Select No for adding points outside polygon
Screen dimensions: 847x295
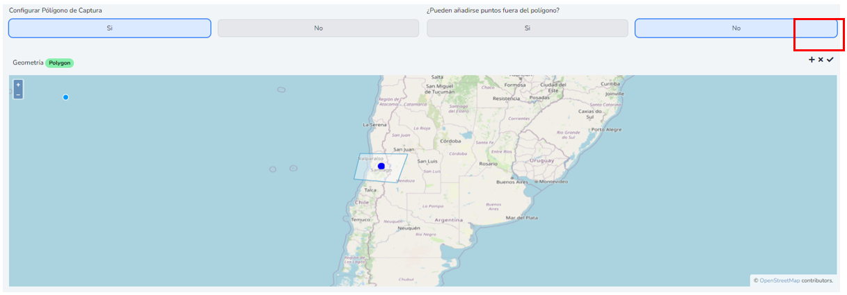[736, 28]
